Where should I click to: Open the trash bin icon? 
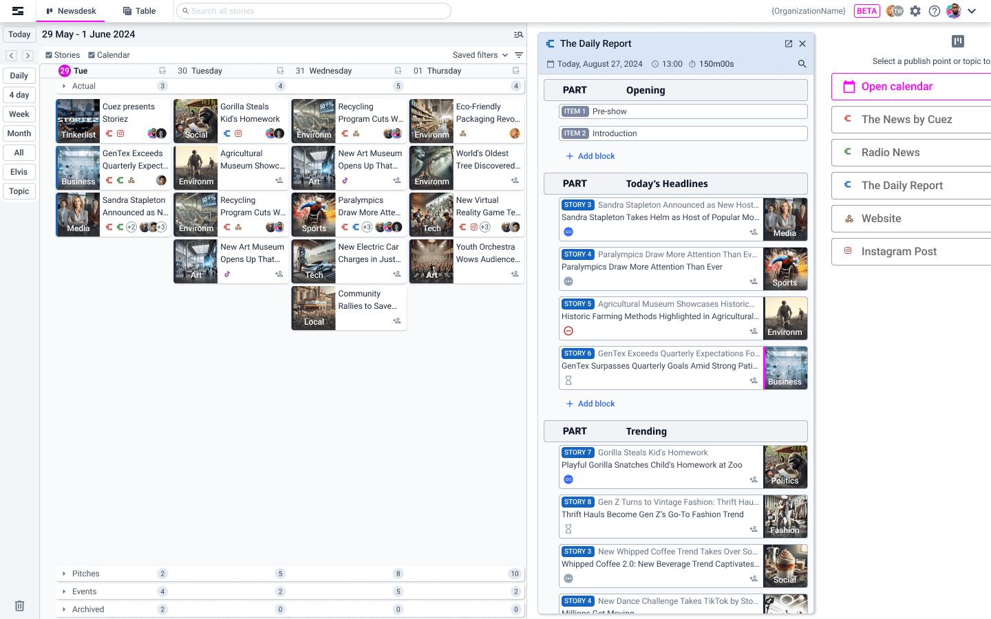(20, 606)
